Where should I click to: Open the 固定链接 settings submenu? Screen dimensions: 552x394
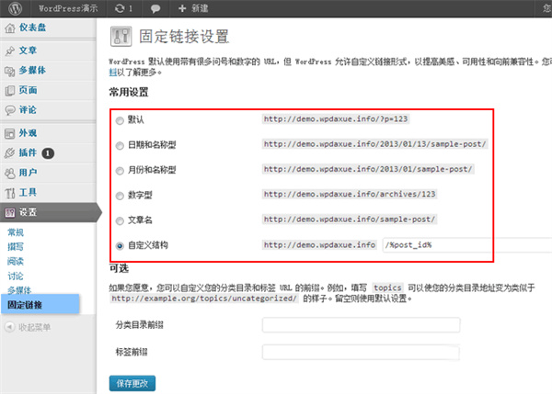[40, 304]
